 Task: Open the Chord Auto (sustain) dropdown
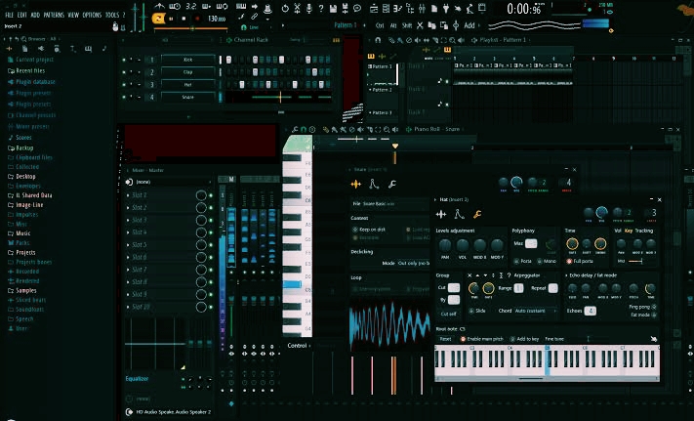coord(536,311)
